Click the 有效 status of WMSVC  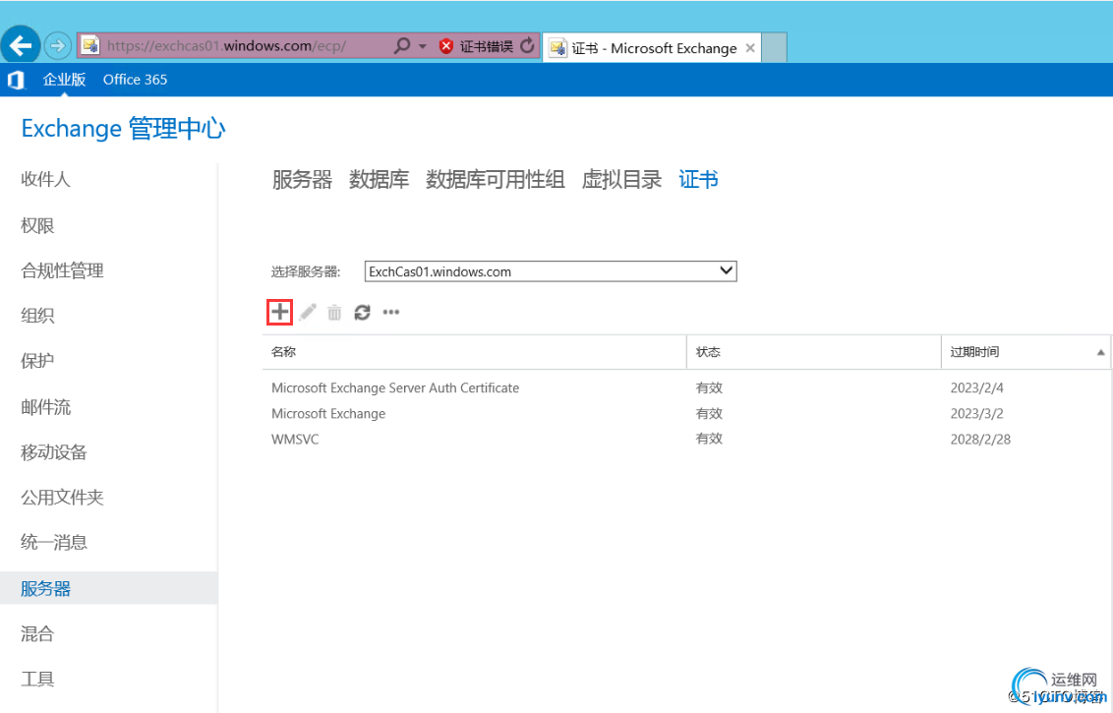pos(709,439)
